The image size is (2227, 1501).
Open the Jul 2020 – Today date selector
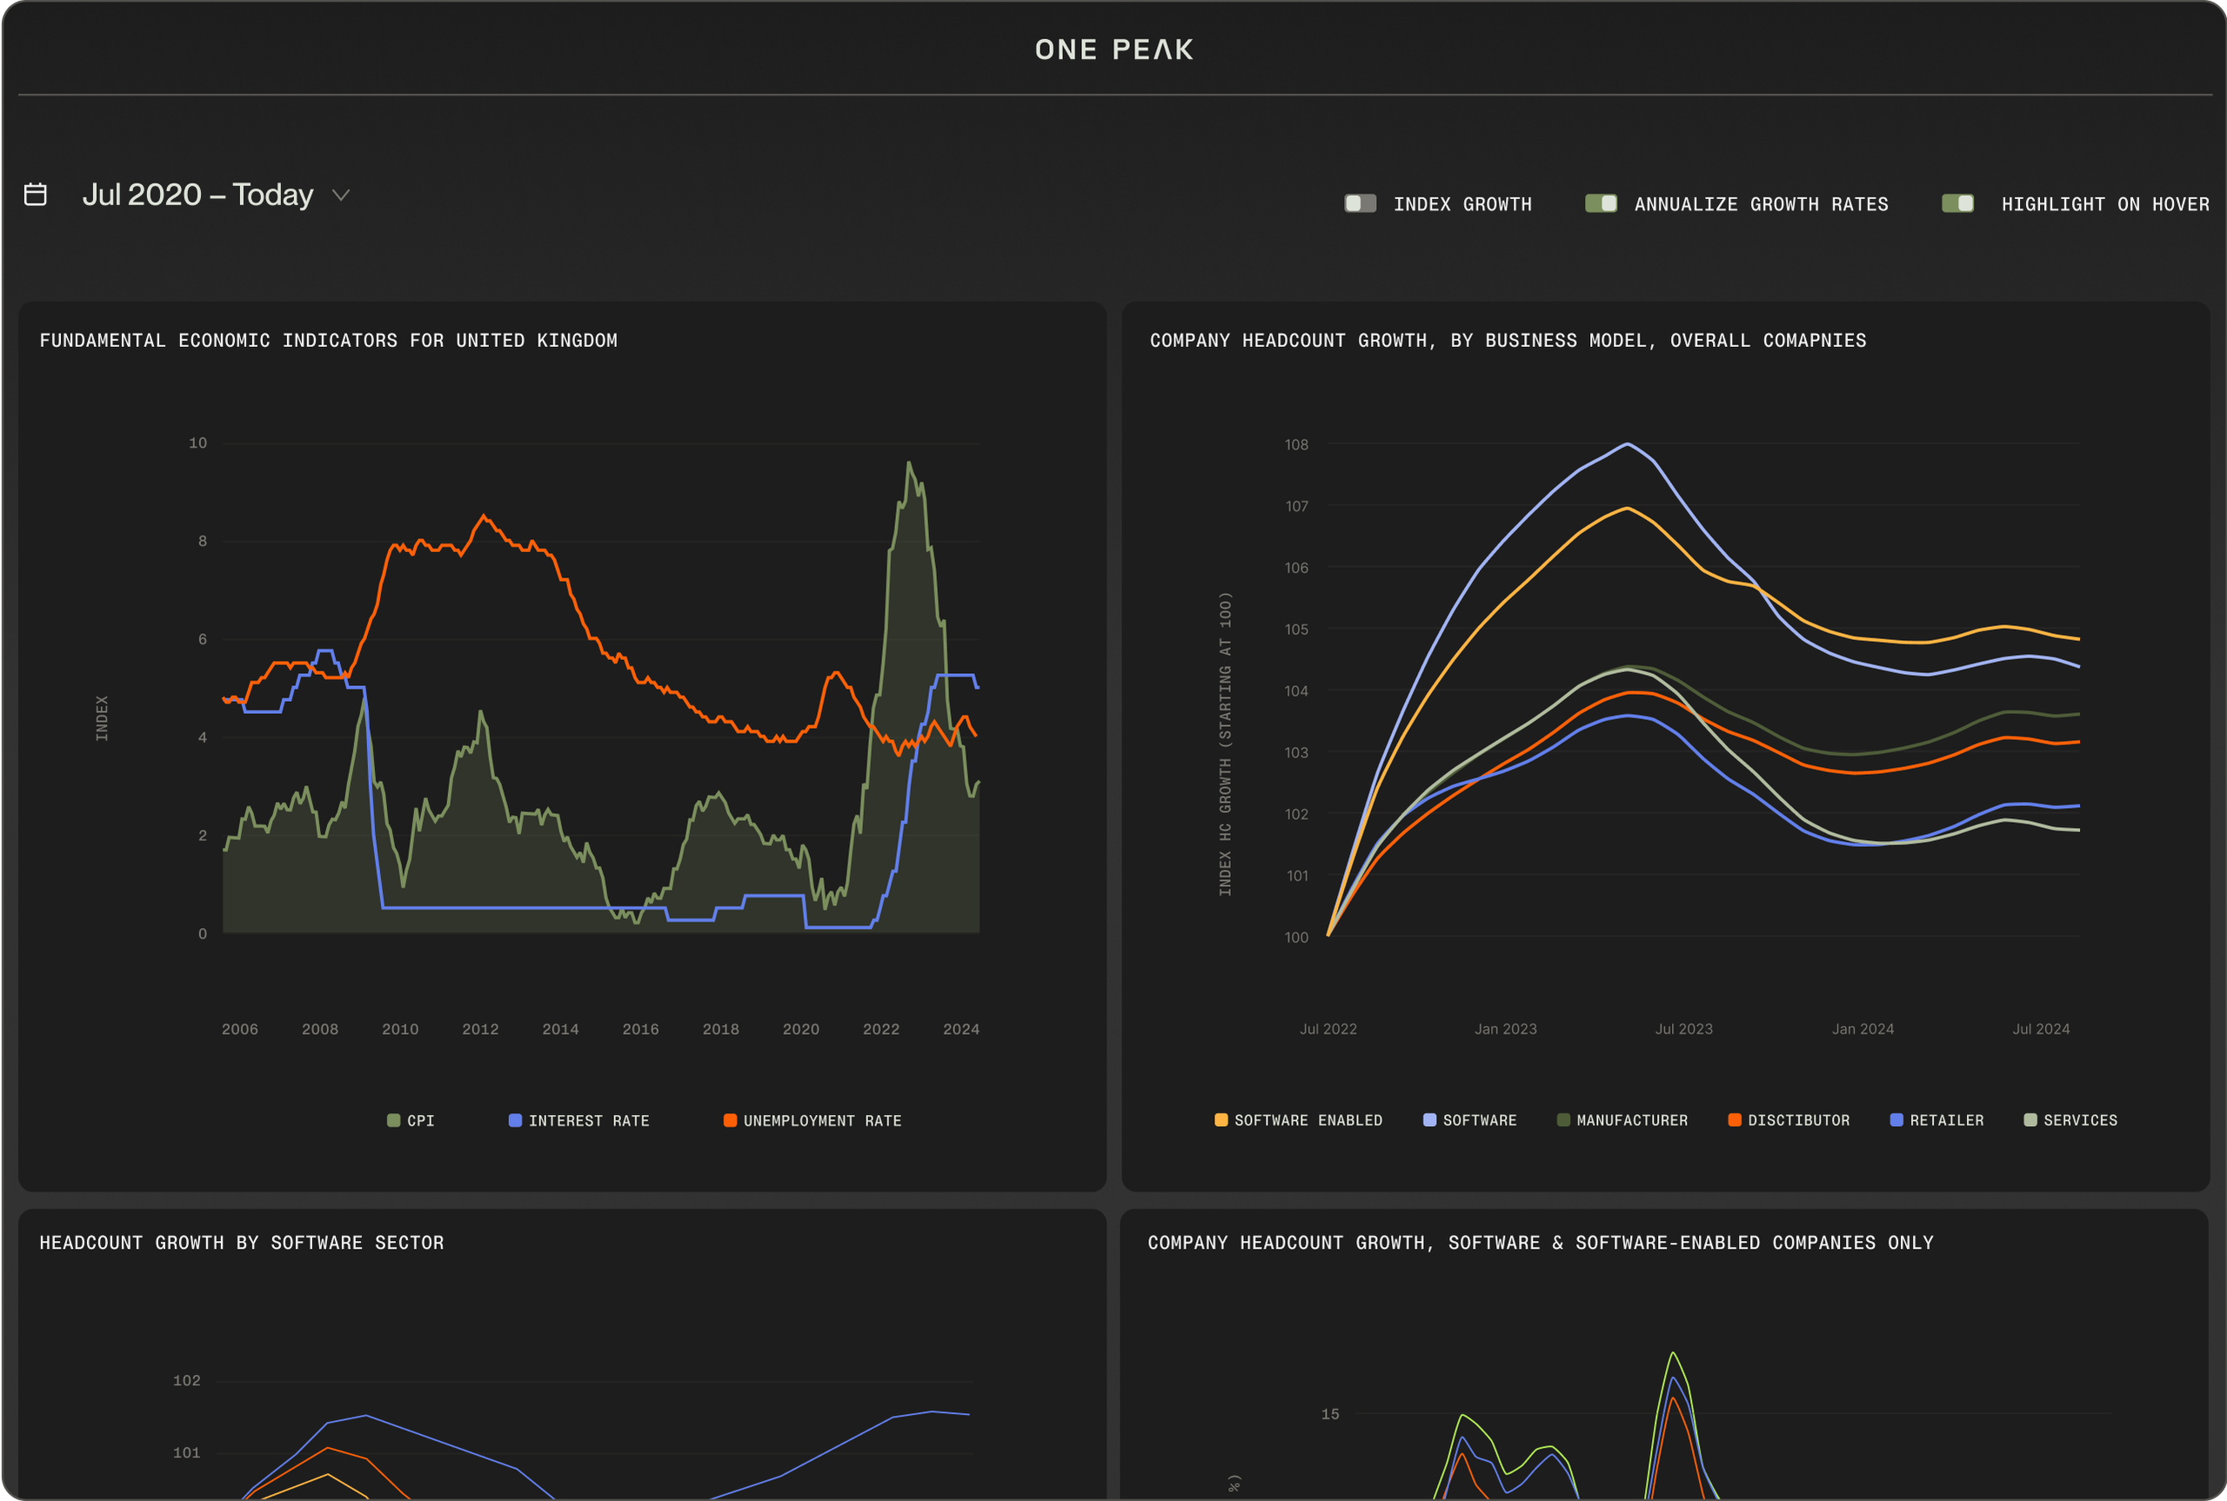coord(198,196)
